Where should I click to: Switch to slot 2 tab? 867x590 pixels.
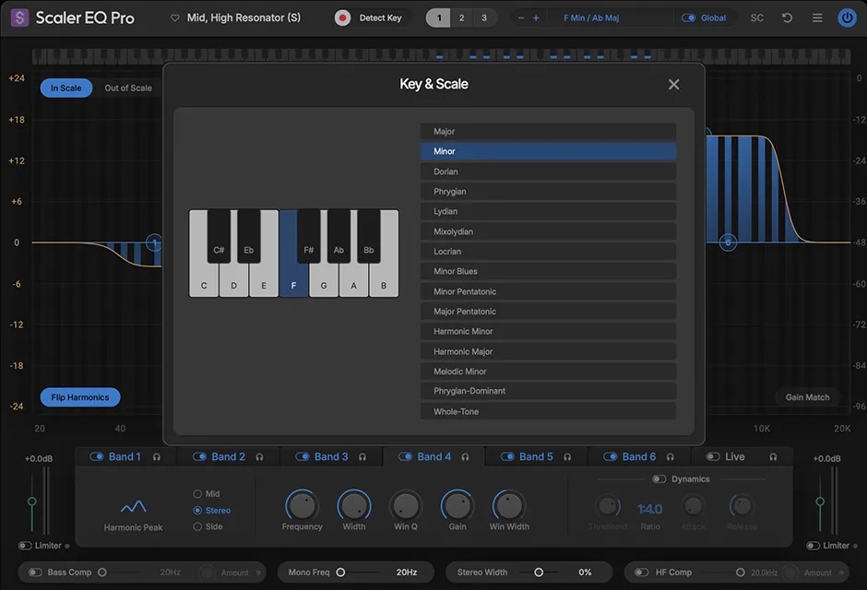coord(462,18)
